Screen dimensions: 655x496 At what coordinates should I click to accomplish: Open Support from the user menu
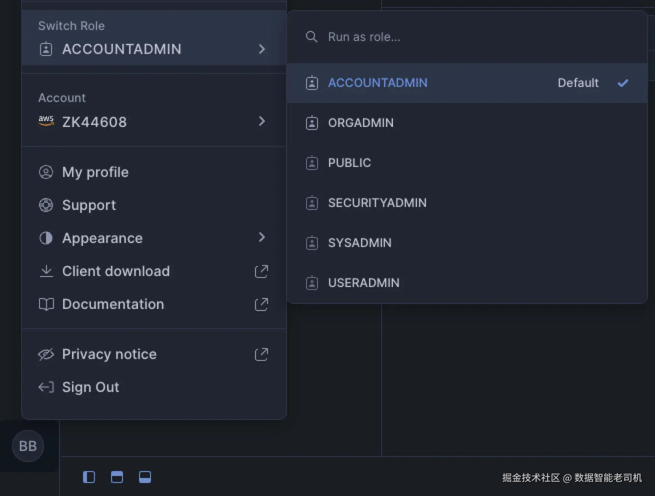[154, 205]
